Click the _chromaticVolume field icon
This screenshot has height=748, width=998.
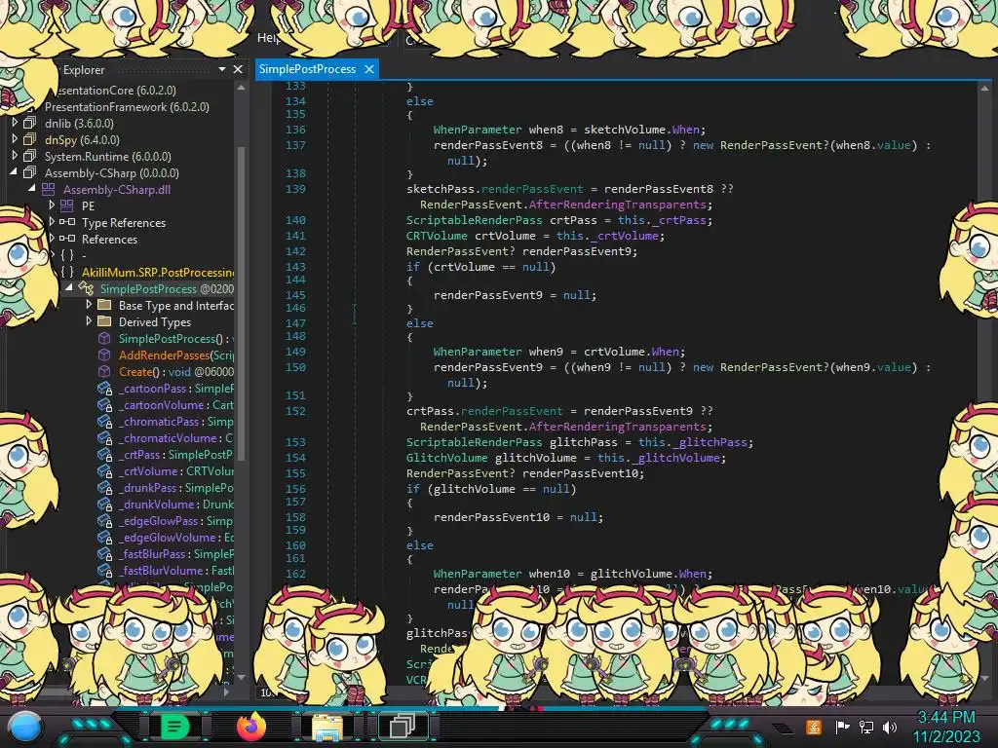tap(104, 437)
